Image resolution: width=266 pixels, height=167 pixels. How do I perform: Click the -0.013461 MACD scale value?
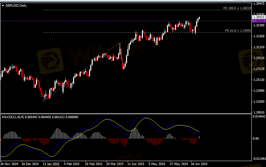[259, 159]
